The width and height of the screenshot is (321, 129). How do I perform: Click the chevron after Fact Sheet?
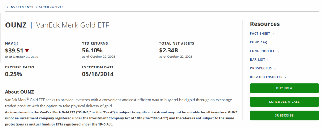pos(273,34)
